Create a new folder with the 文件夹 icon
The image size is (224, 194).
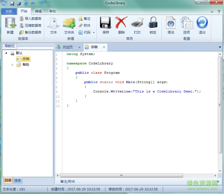click(69, 25)
